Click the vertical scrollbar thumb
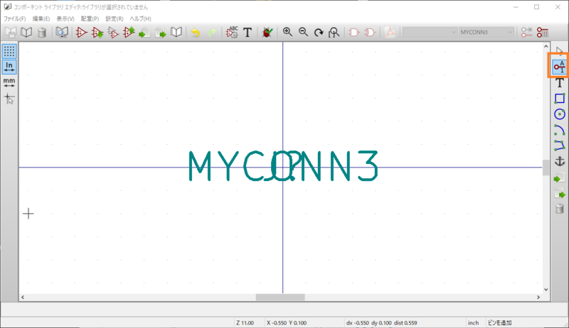The width and height of the screenshot is (569, 328). click(546, 168)
